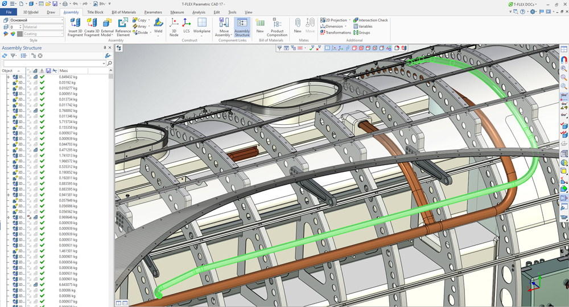Image resolution: width=569 pixels, height=307 pixels.
Task: Open the 2D Projection dropdown arrow
Action: (349, 20)
